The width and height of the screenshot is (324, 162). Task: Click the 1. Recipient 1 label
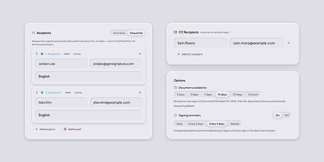point(53,54)
